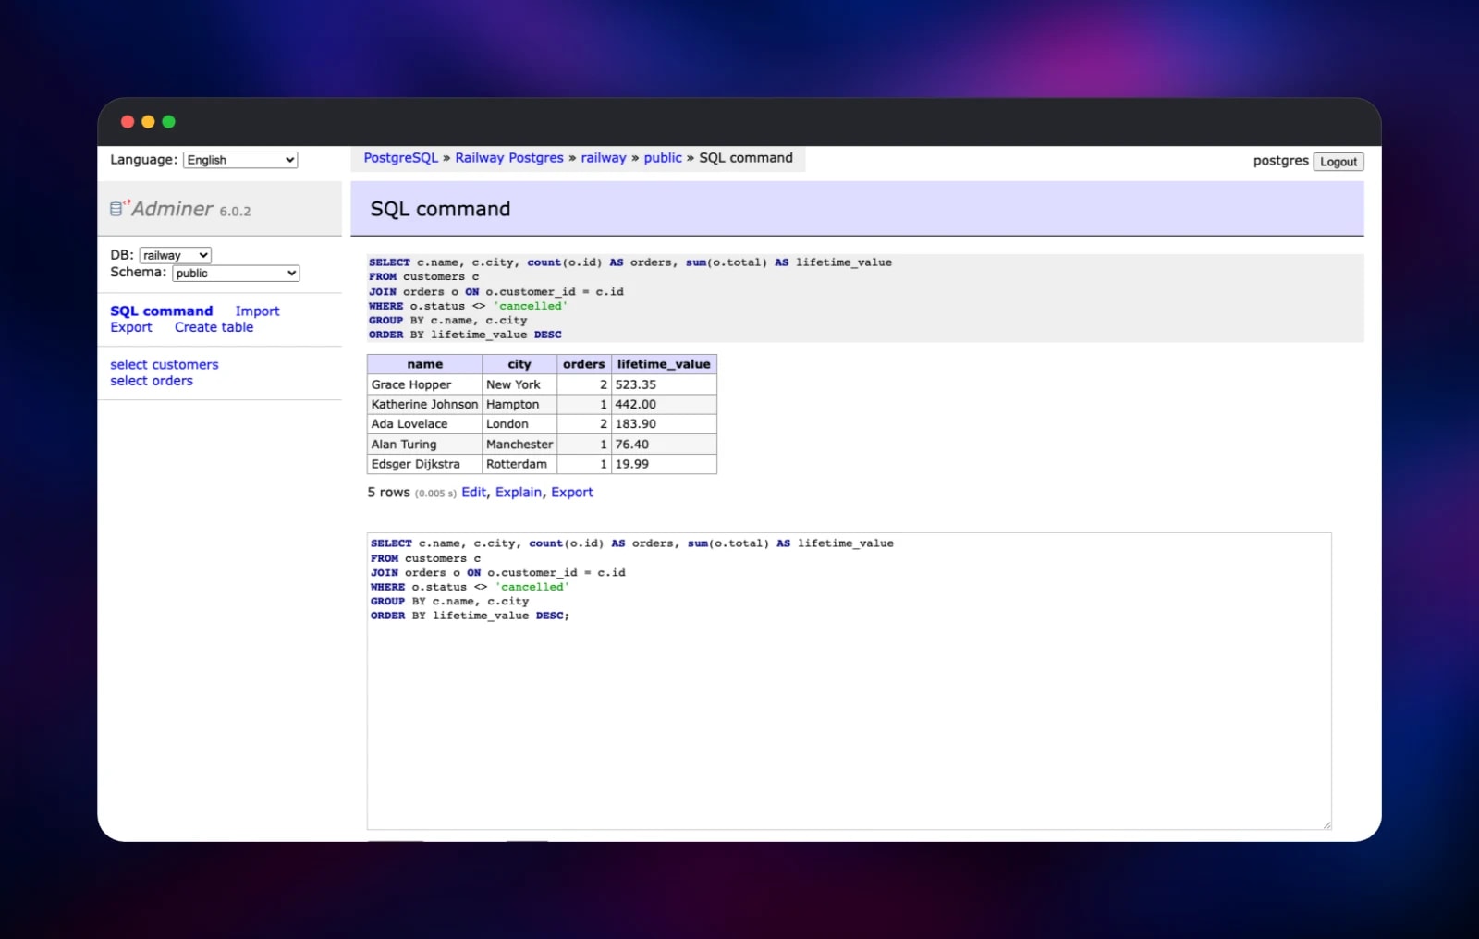The height and width of the screenshot is (939, 1479).
Task: Open PostgreSQL breadcrumb link
Action: point(400,158)
